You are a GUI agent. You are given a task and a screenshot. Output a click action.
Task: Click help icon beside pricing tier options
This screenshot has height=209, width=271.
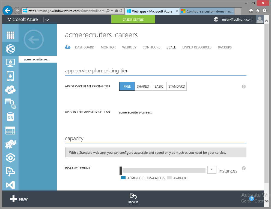tap(244, 87)
